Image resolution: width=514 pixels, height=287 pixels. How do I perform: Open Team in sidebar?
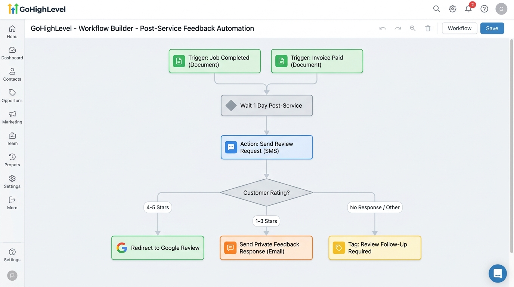coord(12,139)
